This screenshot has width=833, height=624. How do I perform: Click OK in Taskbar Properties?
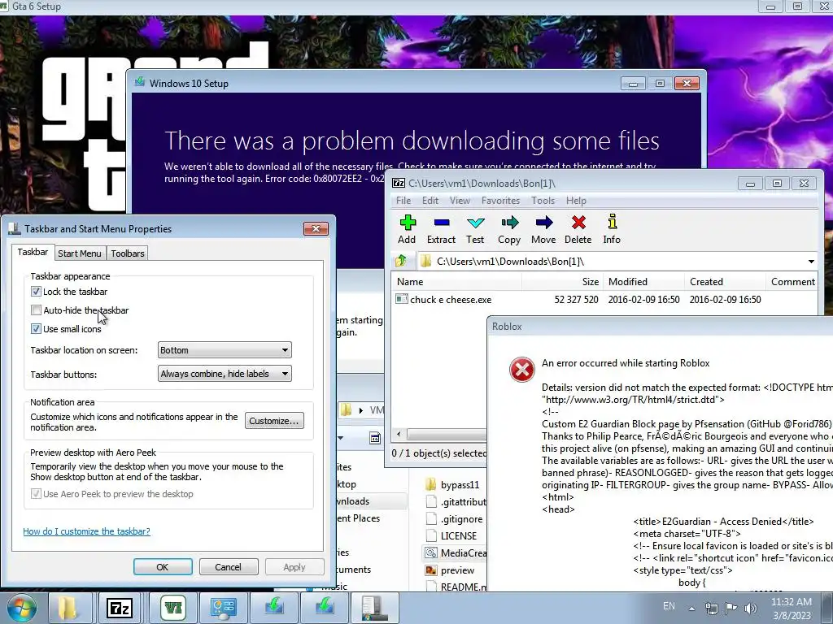coord(163,566)
